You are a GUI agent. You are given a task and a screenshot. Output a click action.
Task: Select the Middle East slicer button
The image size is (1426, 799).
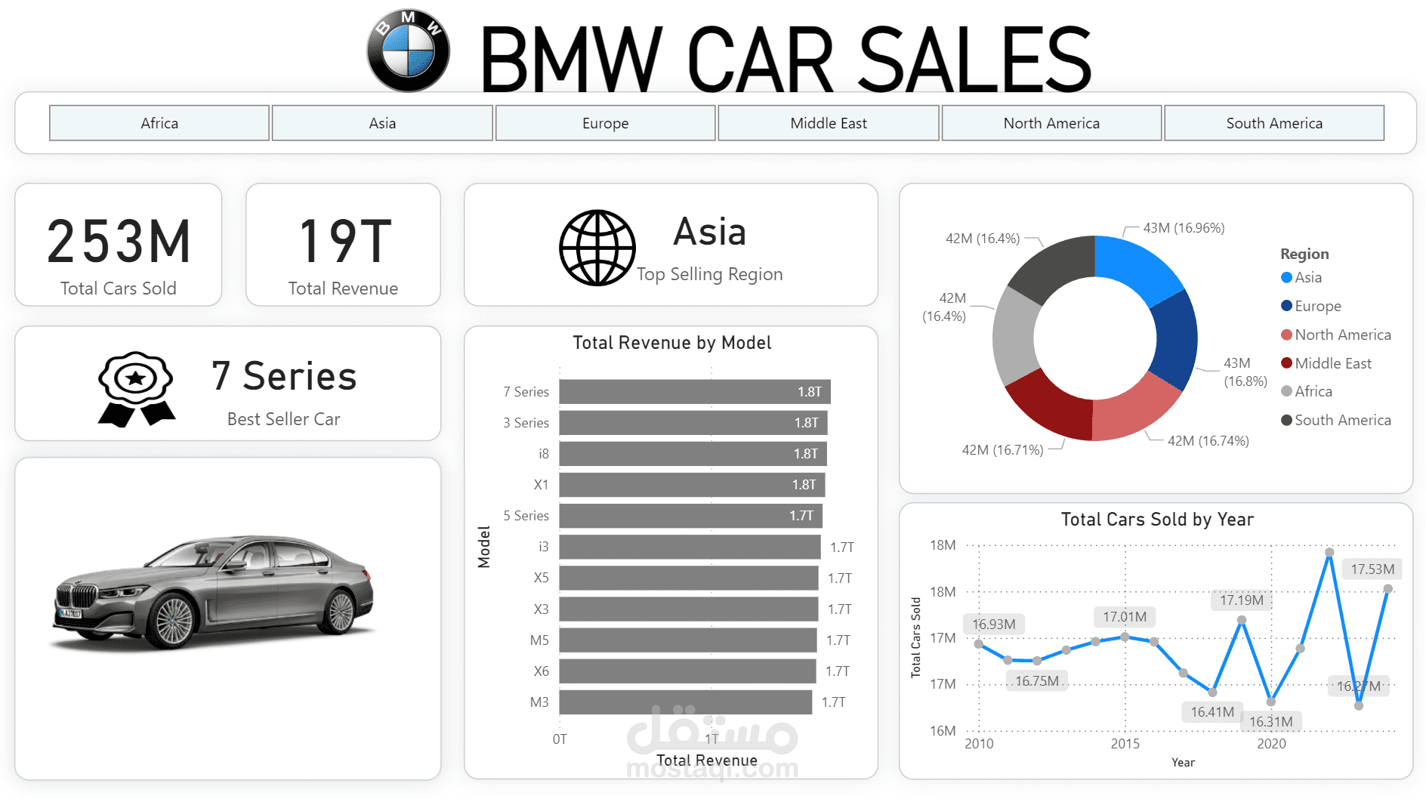(829, 123)
